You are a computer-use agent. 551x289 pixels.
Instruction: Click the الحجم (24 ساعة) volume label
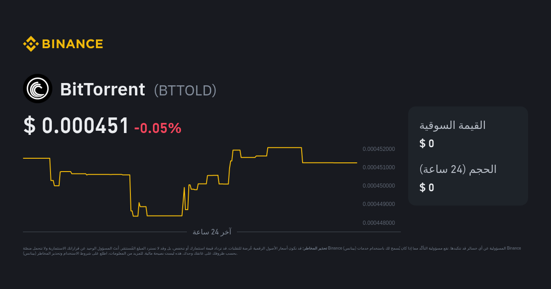point(458,169)
